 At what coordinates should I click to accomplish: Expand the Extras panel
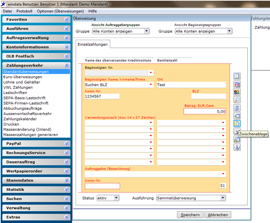point(66,217)
